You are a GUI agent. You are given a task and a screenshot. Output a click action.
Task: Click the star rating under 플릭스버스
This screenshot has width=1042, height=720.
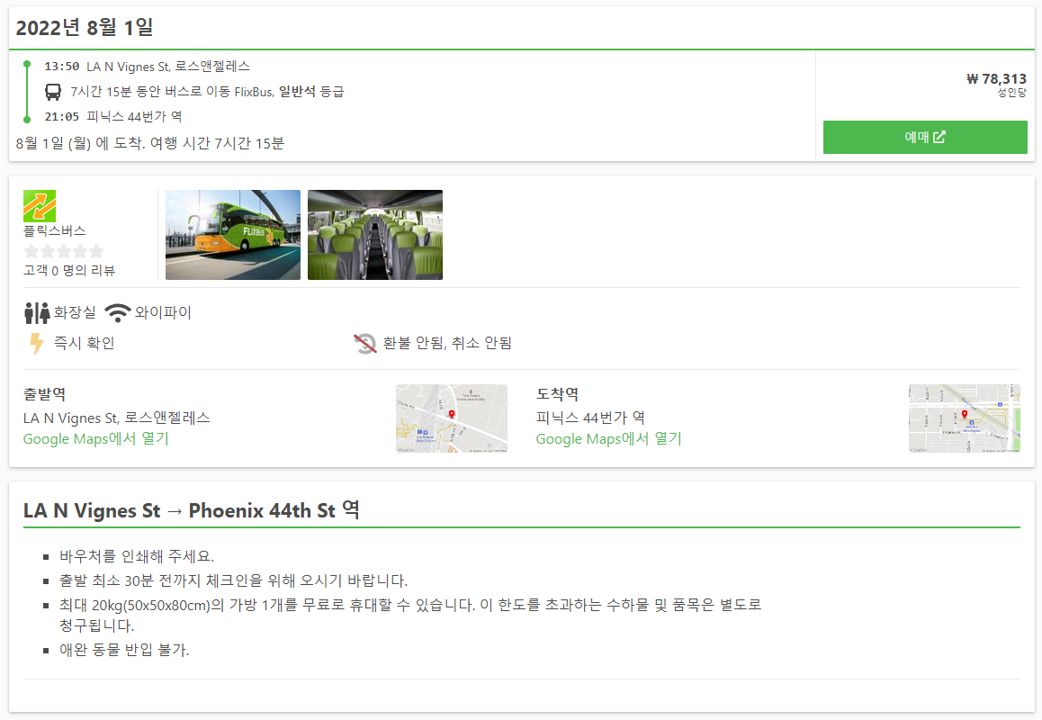coord(64,251)
